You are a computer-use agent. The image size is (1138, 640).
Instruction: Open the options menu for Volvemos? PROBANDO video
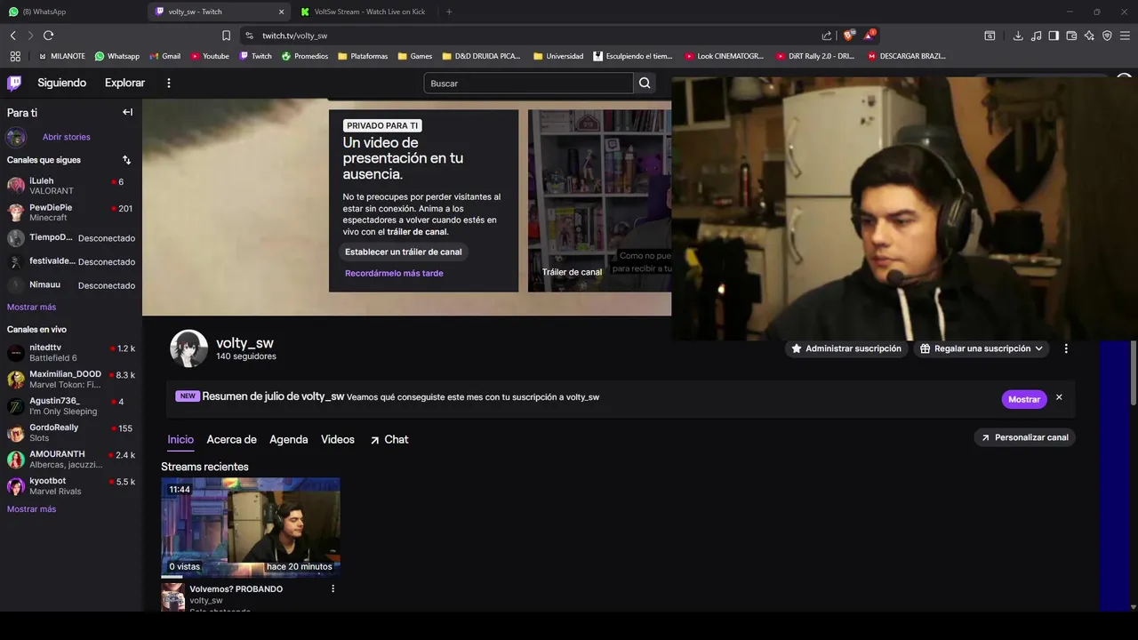coord(333,588)
